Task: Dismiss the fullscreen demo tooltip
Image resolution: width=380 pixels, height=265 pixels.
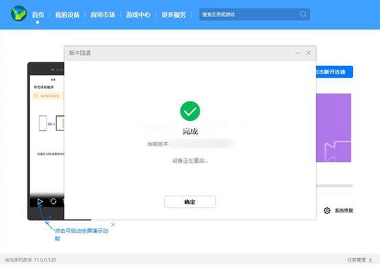Action: (x=113, y=224)
